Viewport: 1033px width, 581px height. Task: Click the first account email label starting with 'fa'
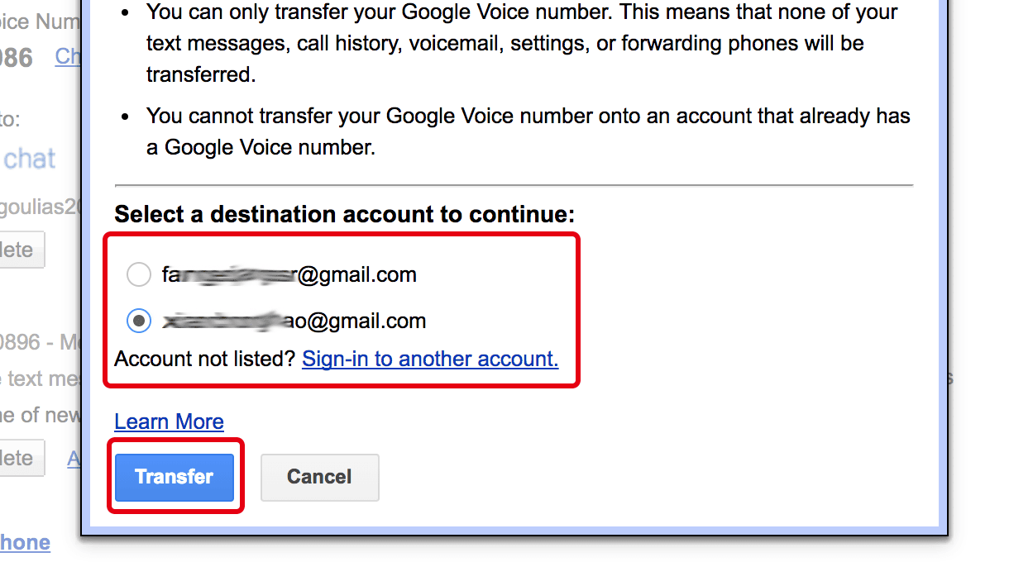[289, 274]
